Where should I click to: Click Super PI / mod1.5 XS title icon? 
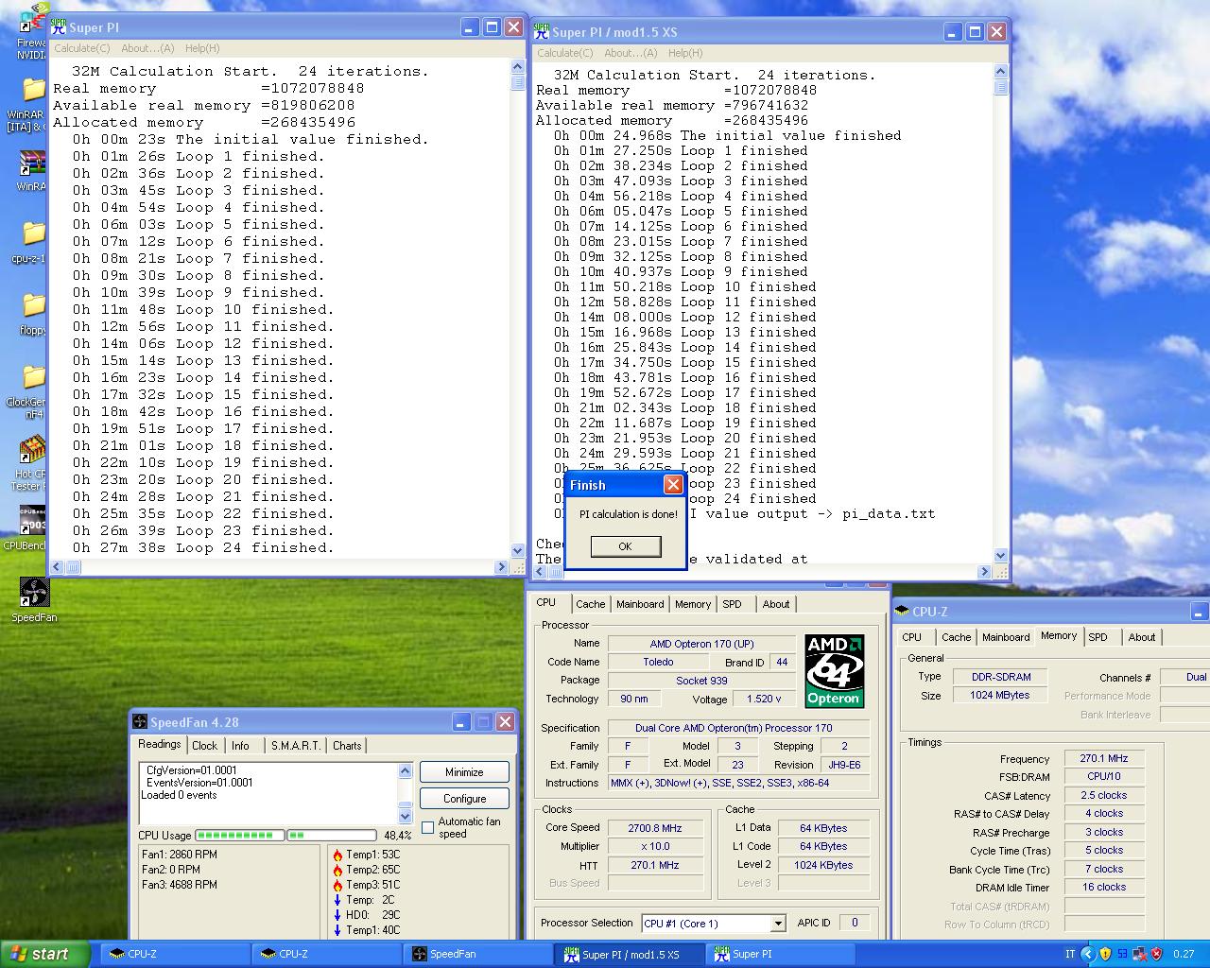(542, 31)
